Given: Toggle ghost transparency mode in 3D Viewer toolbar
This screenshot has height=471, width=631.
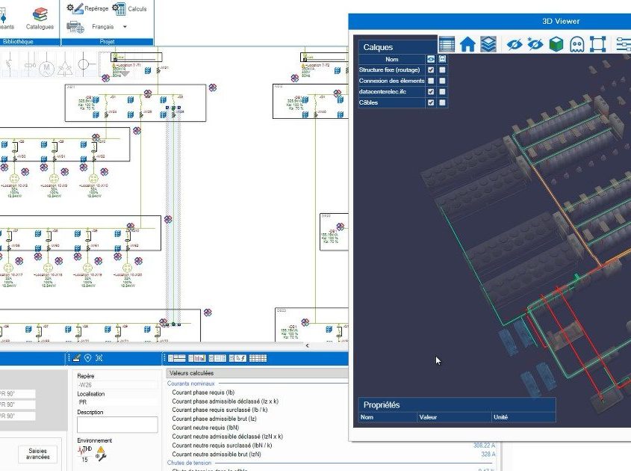Looking at the screenshot, I should [577, 44].
